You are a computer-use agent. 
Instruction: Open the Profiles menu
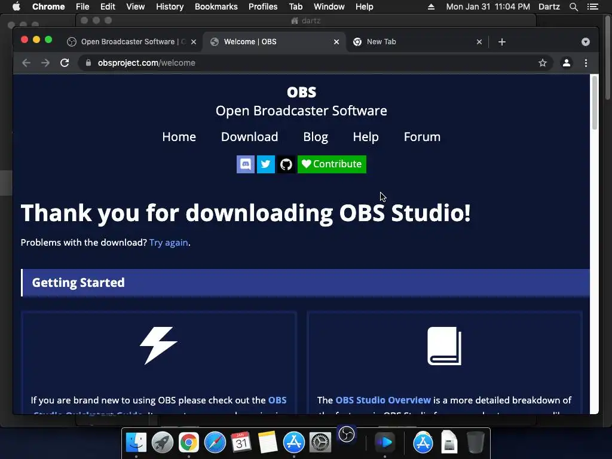[x=263, y=7]
